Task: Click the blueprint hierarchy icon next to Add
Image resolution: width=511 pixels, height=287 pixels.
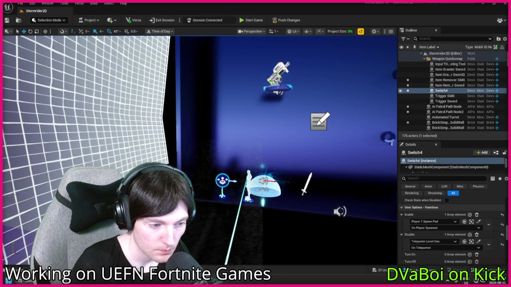Action: (496, 152)
